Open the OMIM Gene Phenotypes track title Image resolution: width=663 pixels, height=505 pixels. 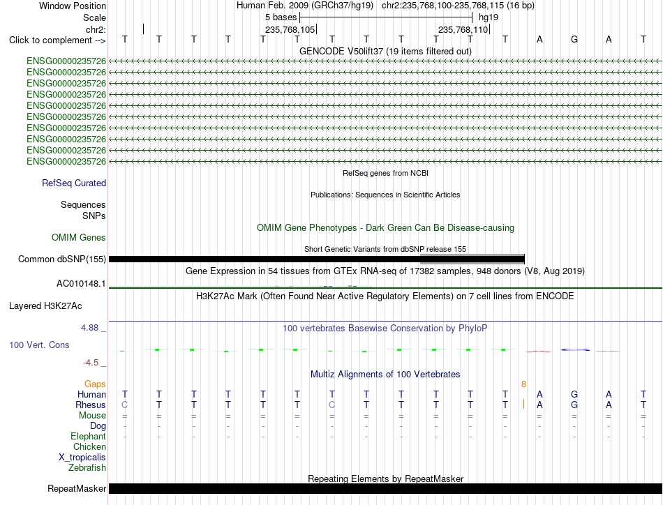click(385, 228)
